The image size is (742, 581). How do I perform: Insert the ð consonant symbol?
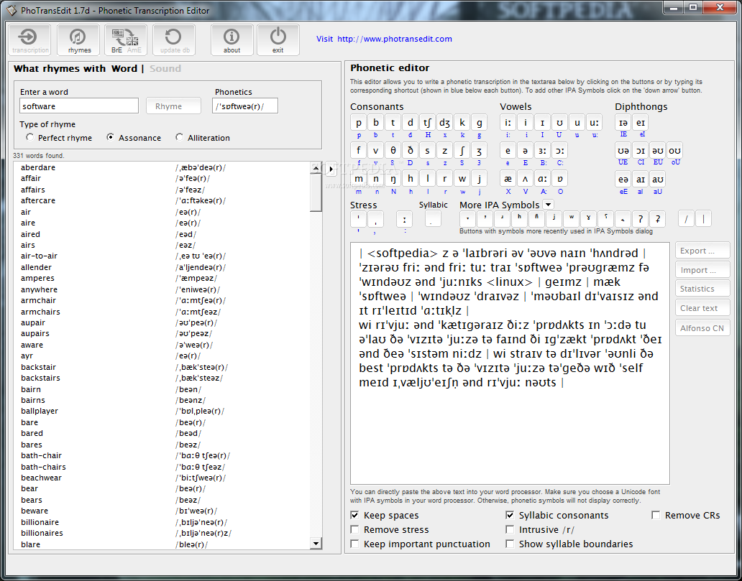point(411,151)
